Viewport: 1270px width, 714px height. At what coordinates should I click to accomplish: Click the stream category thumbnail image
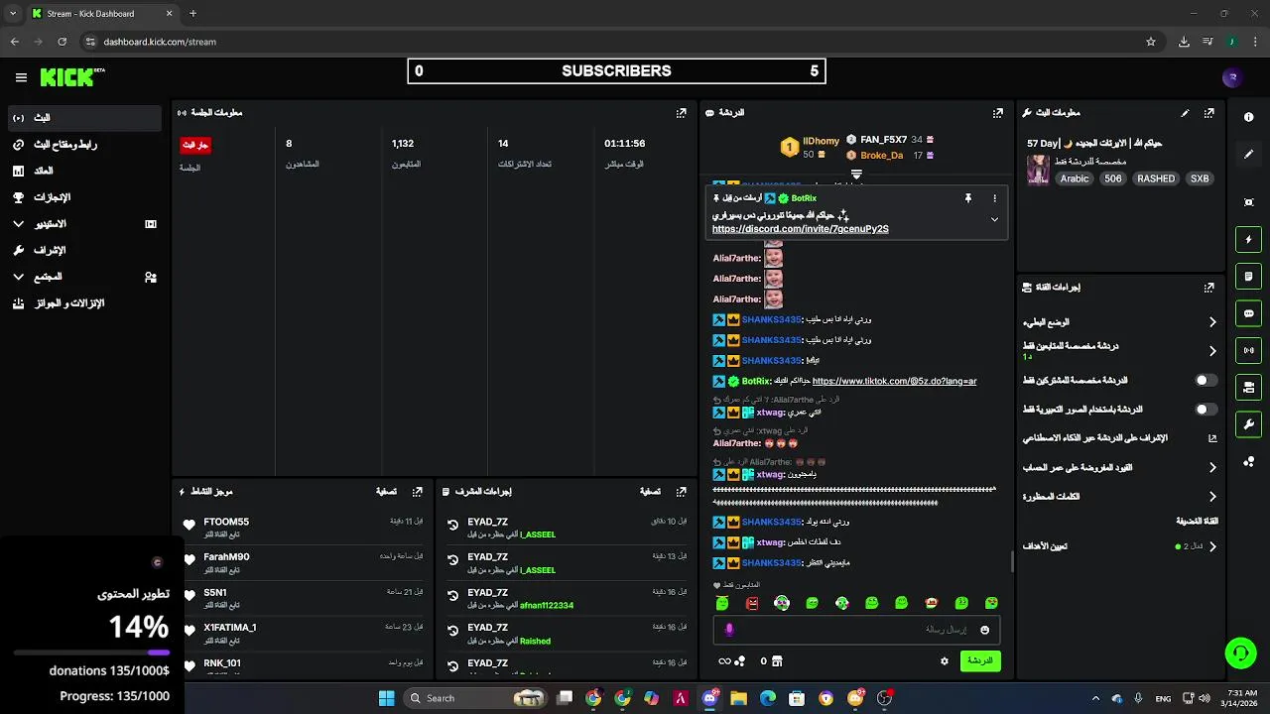click(1038, 170)
